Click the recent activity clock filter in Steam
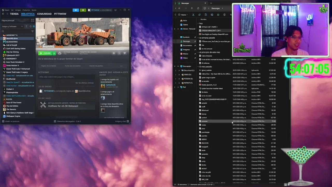This screenshot has width=332, height=187. 30,26
